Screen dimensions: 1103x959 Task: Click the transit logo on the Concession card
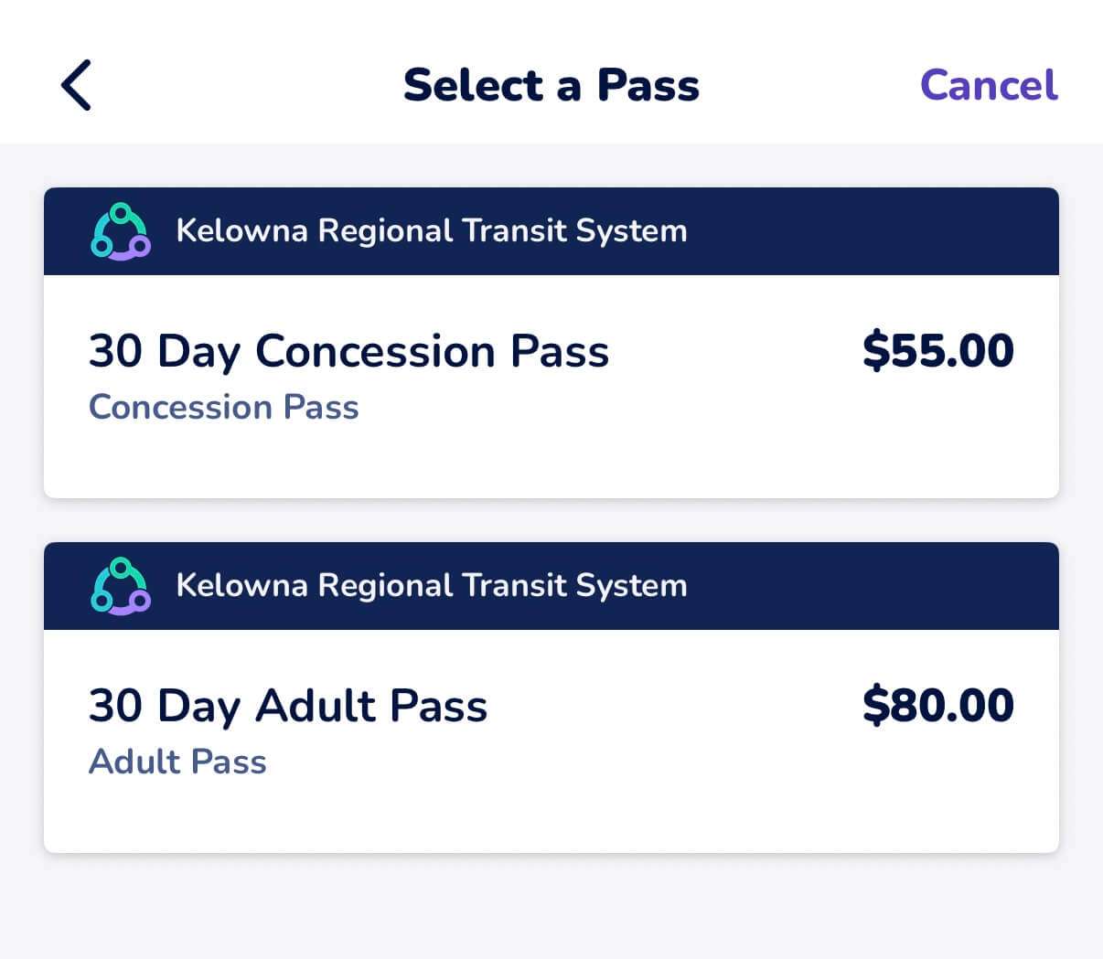click(121, 231)
